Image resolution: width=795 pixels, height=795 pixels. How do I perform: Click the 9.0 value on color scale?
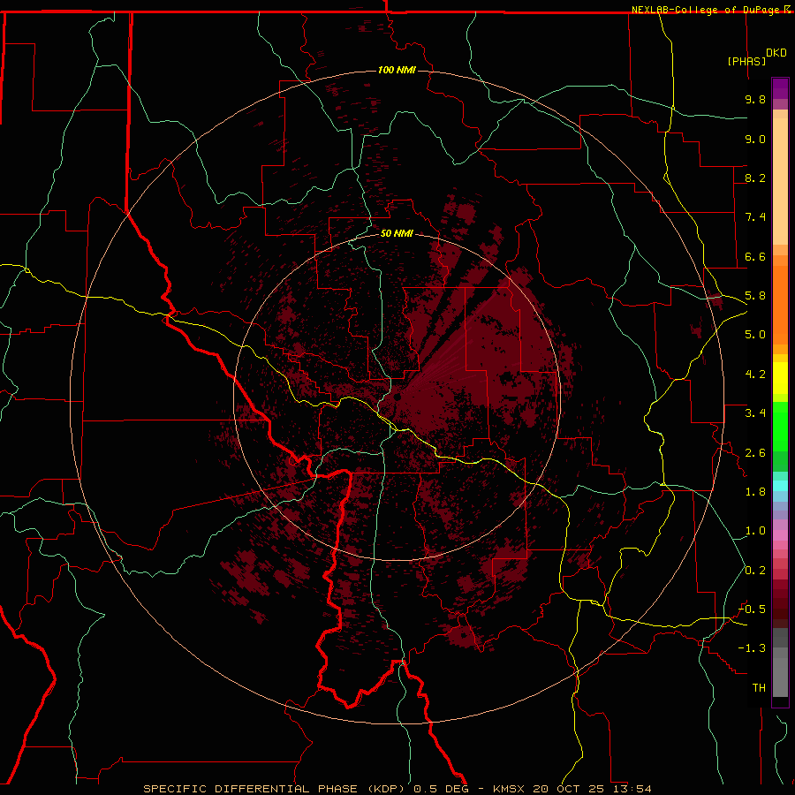pyautogui.click(x=755, y=139)
